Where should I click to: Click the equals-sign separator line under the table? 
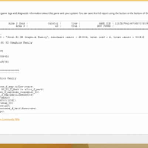click(74, 29)
